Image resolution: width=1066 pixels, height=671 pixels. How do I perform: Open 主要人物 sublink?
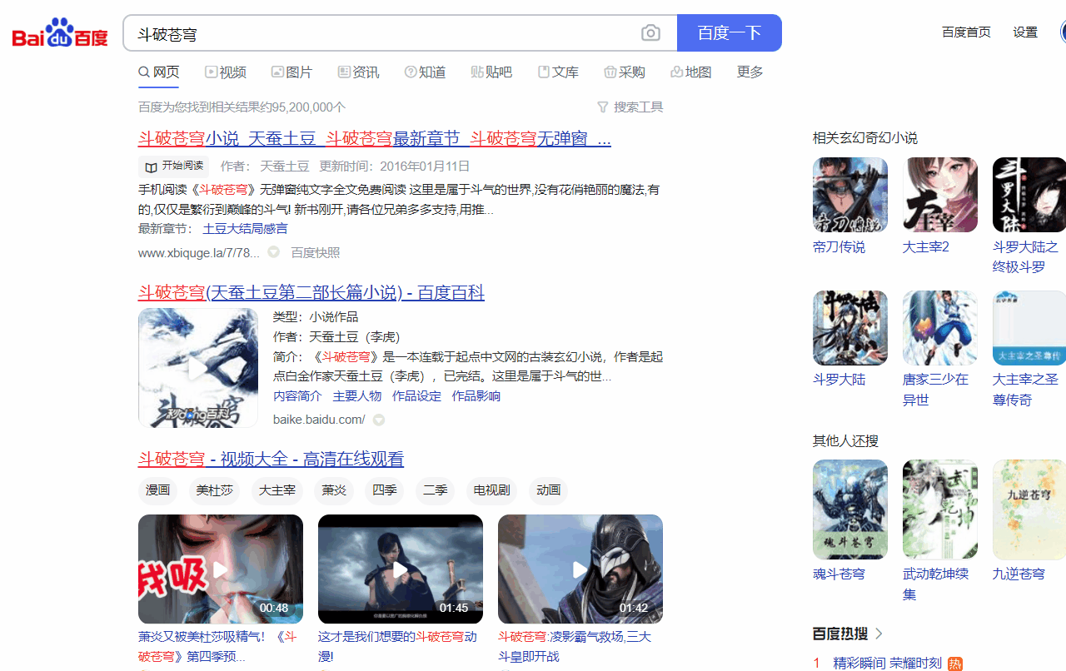click(357, 396)
